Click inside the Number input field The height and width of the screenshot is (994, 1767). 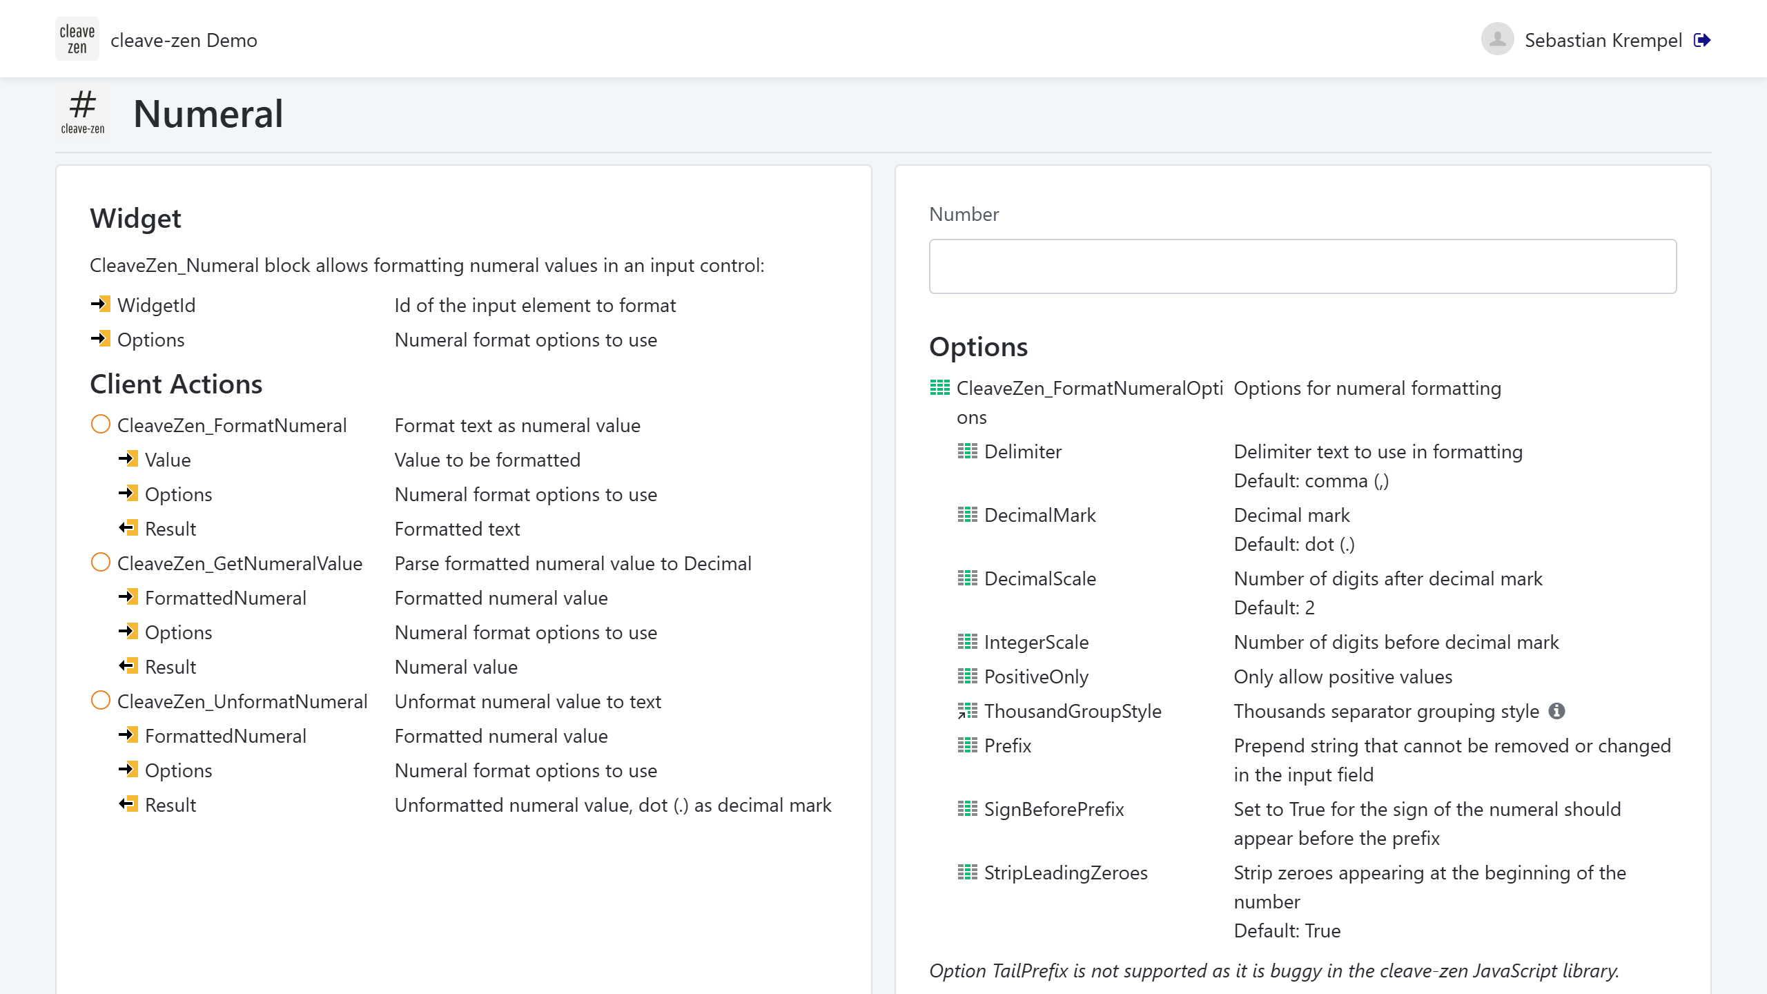pos(1302,266)
